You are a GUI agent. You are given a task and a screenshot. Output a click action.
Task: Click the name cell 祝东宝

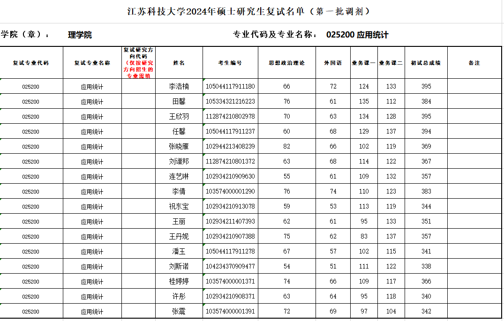coord(179,206)
